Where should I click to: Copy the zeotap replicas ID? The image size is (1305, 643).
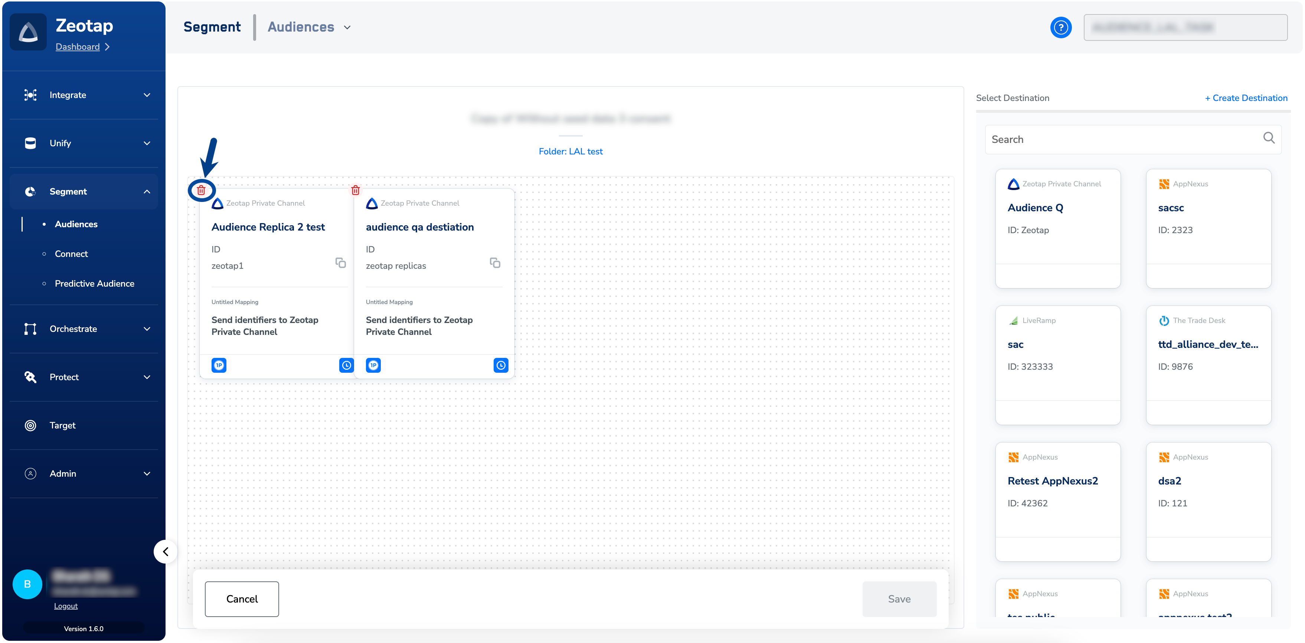495,262
